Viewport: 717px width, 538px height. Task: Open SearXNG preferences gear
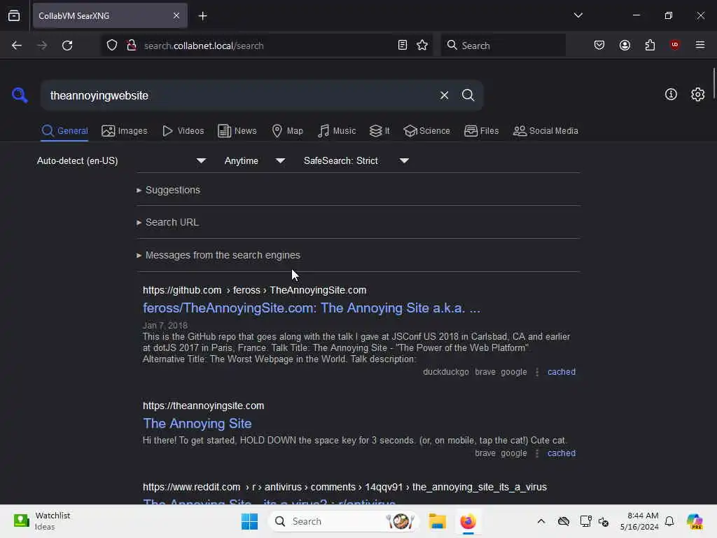coord(697,95)
